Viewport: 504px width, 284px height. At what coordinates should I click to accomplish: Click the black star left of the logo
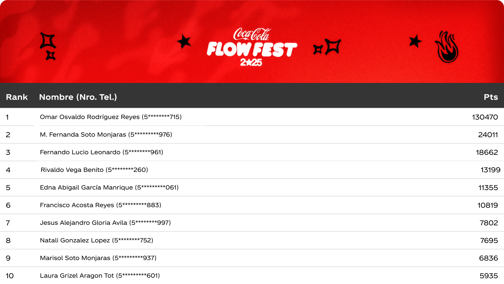(184, 42)
